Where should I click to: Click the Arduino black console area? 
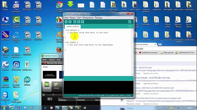(x=98, y=88)
